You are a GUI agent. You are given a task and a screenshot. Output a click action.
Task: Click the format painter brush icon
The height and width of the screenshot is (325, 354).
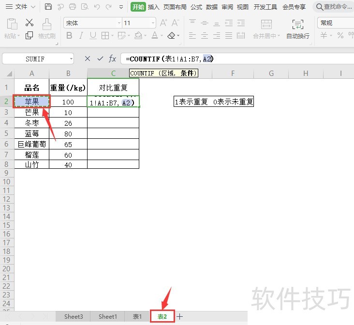[x=47, y=24]
